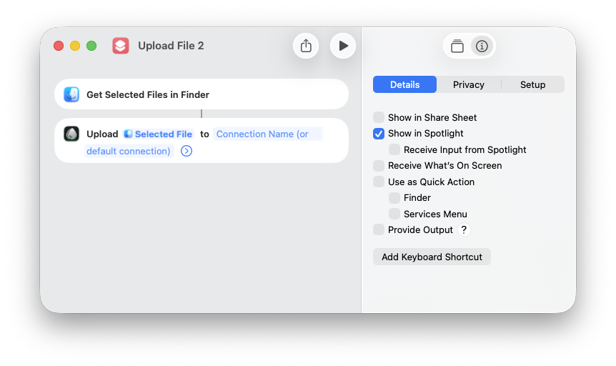Click the Share shortcut icon
616x366 pixels.
(x=306, y=46)
